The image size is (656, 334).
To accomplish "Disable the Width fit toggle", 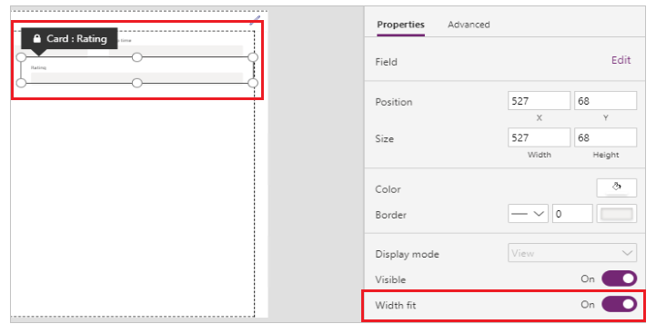I will point(620,304).
